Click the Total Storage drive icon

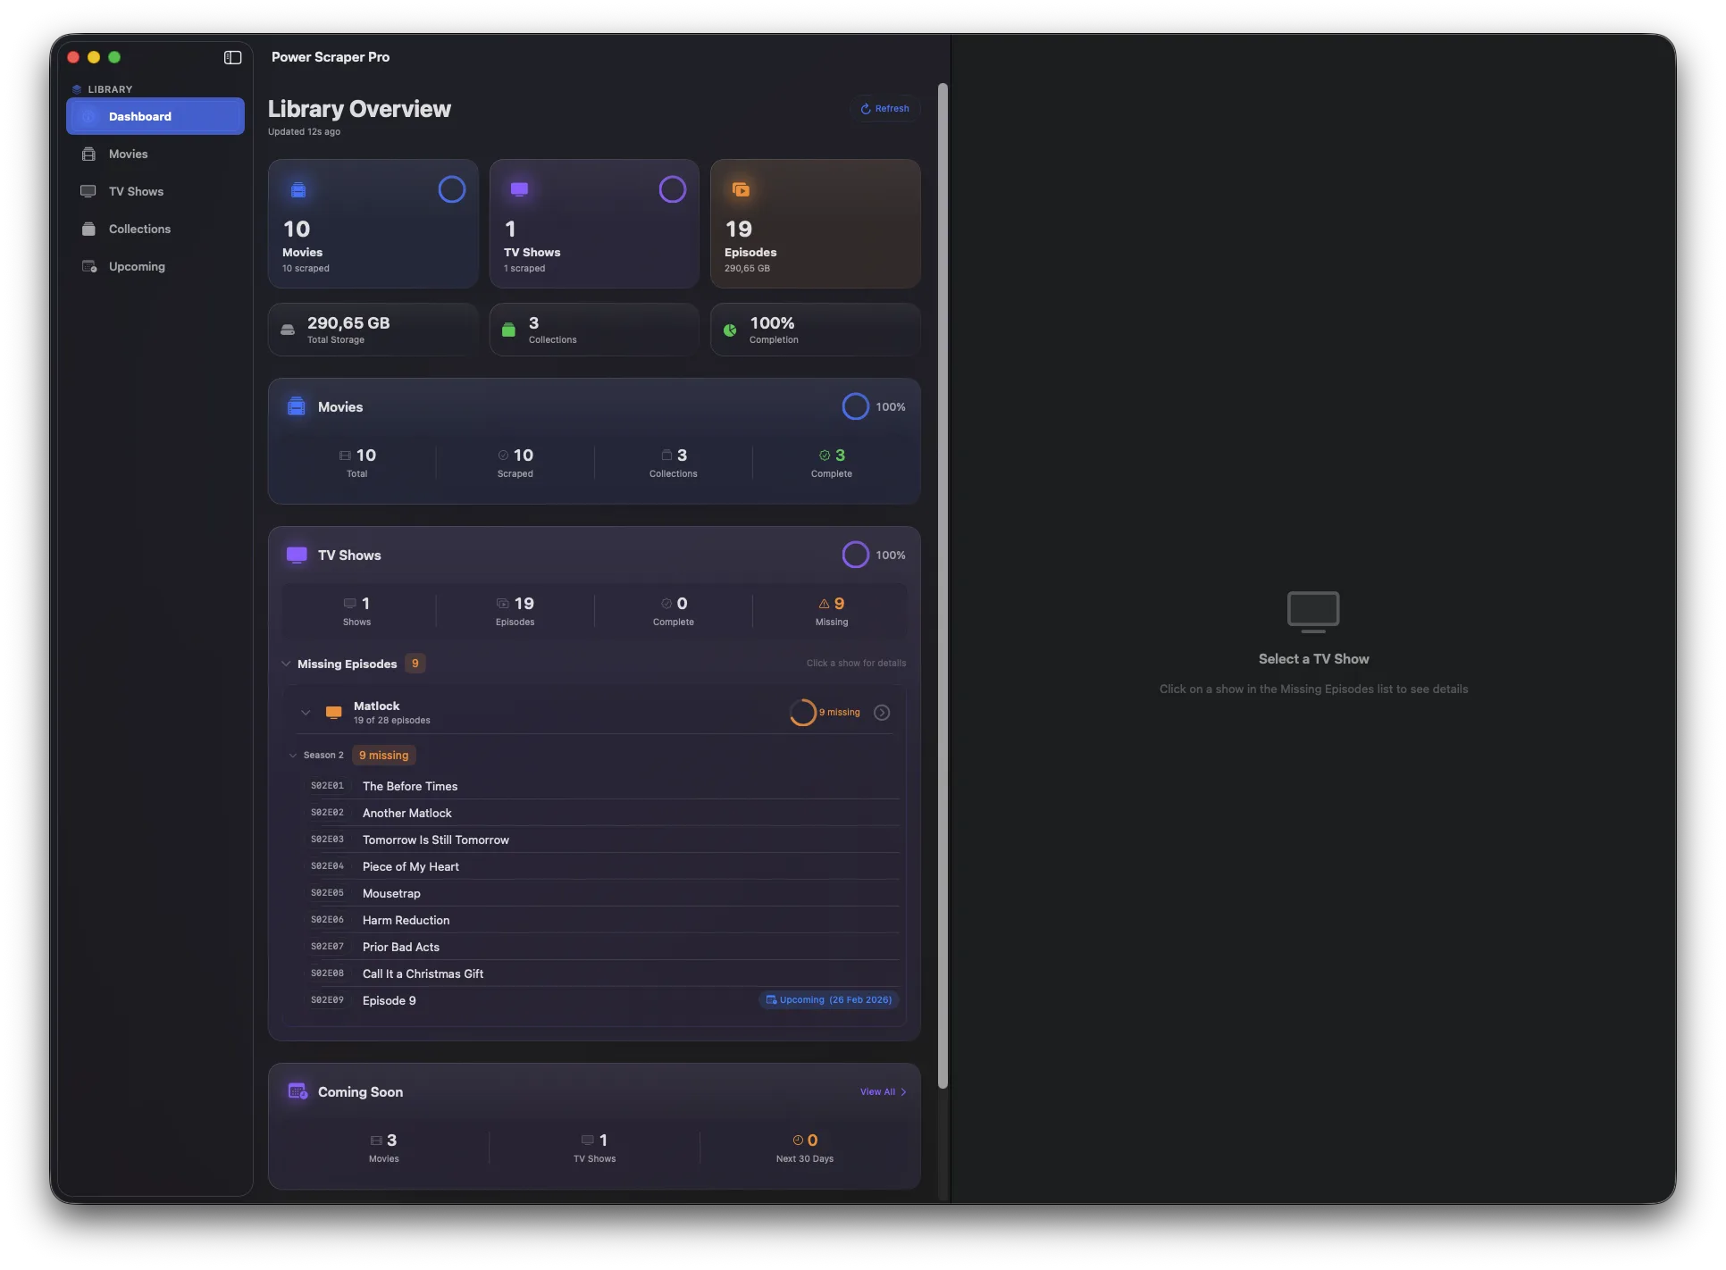[x=288, y=330]
